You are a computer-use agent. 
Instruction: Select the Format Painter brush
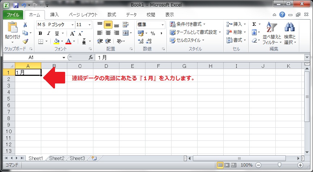(x=25, y=41)
